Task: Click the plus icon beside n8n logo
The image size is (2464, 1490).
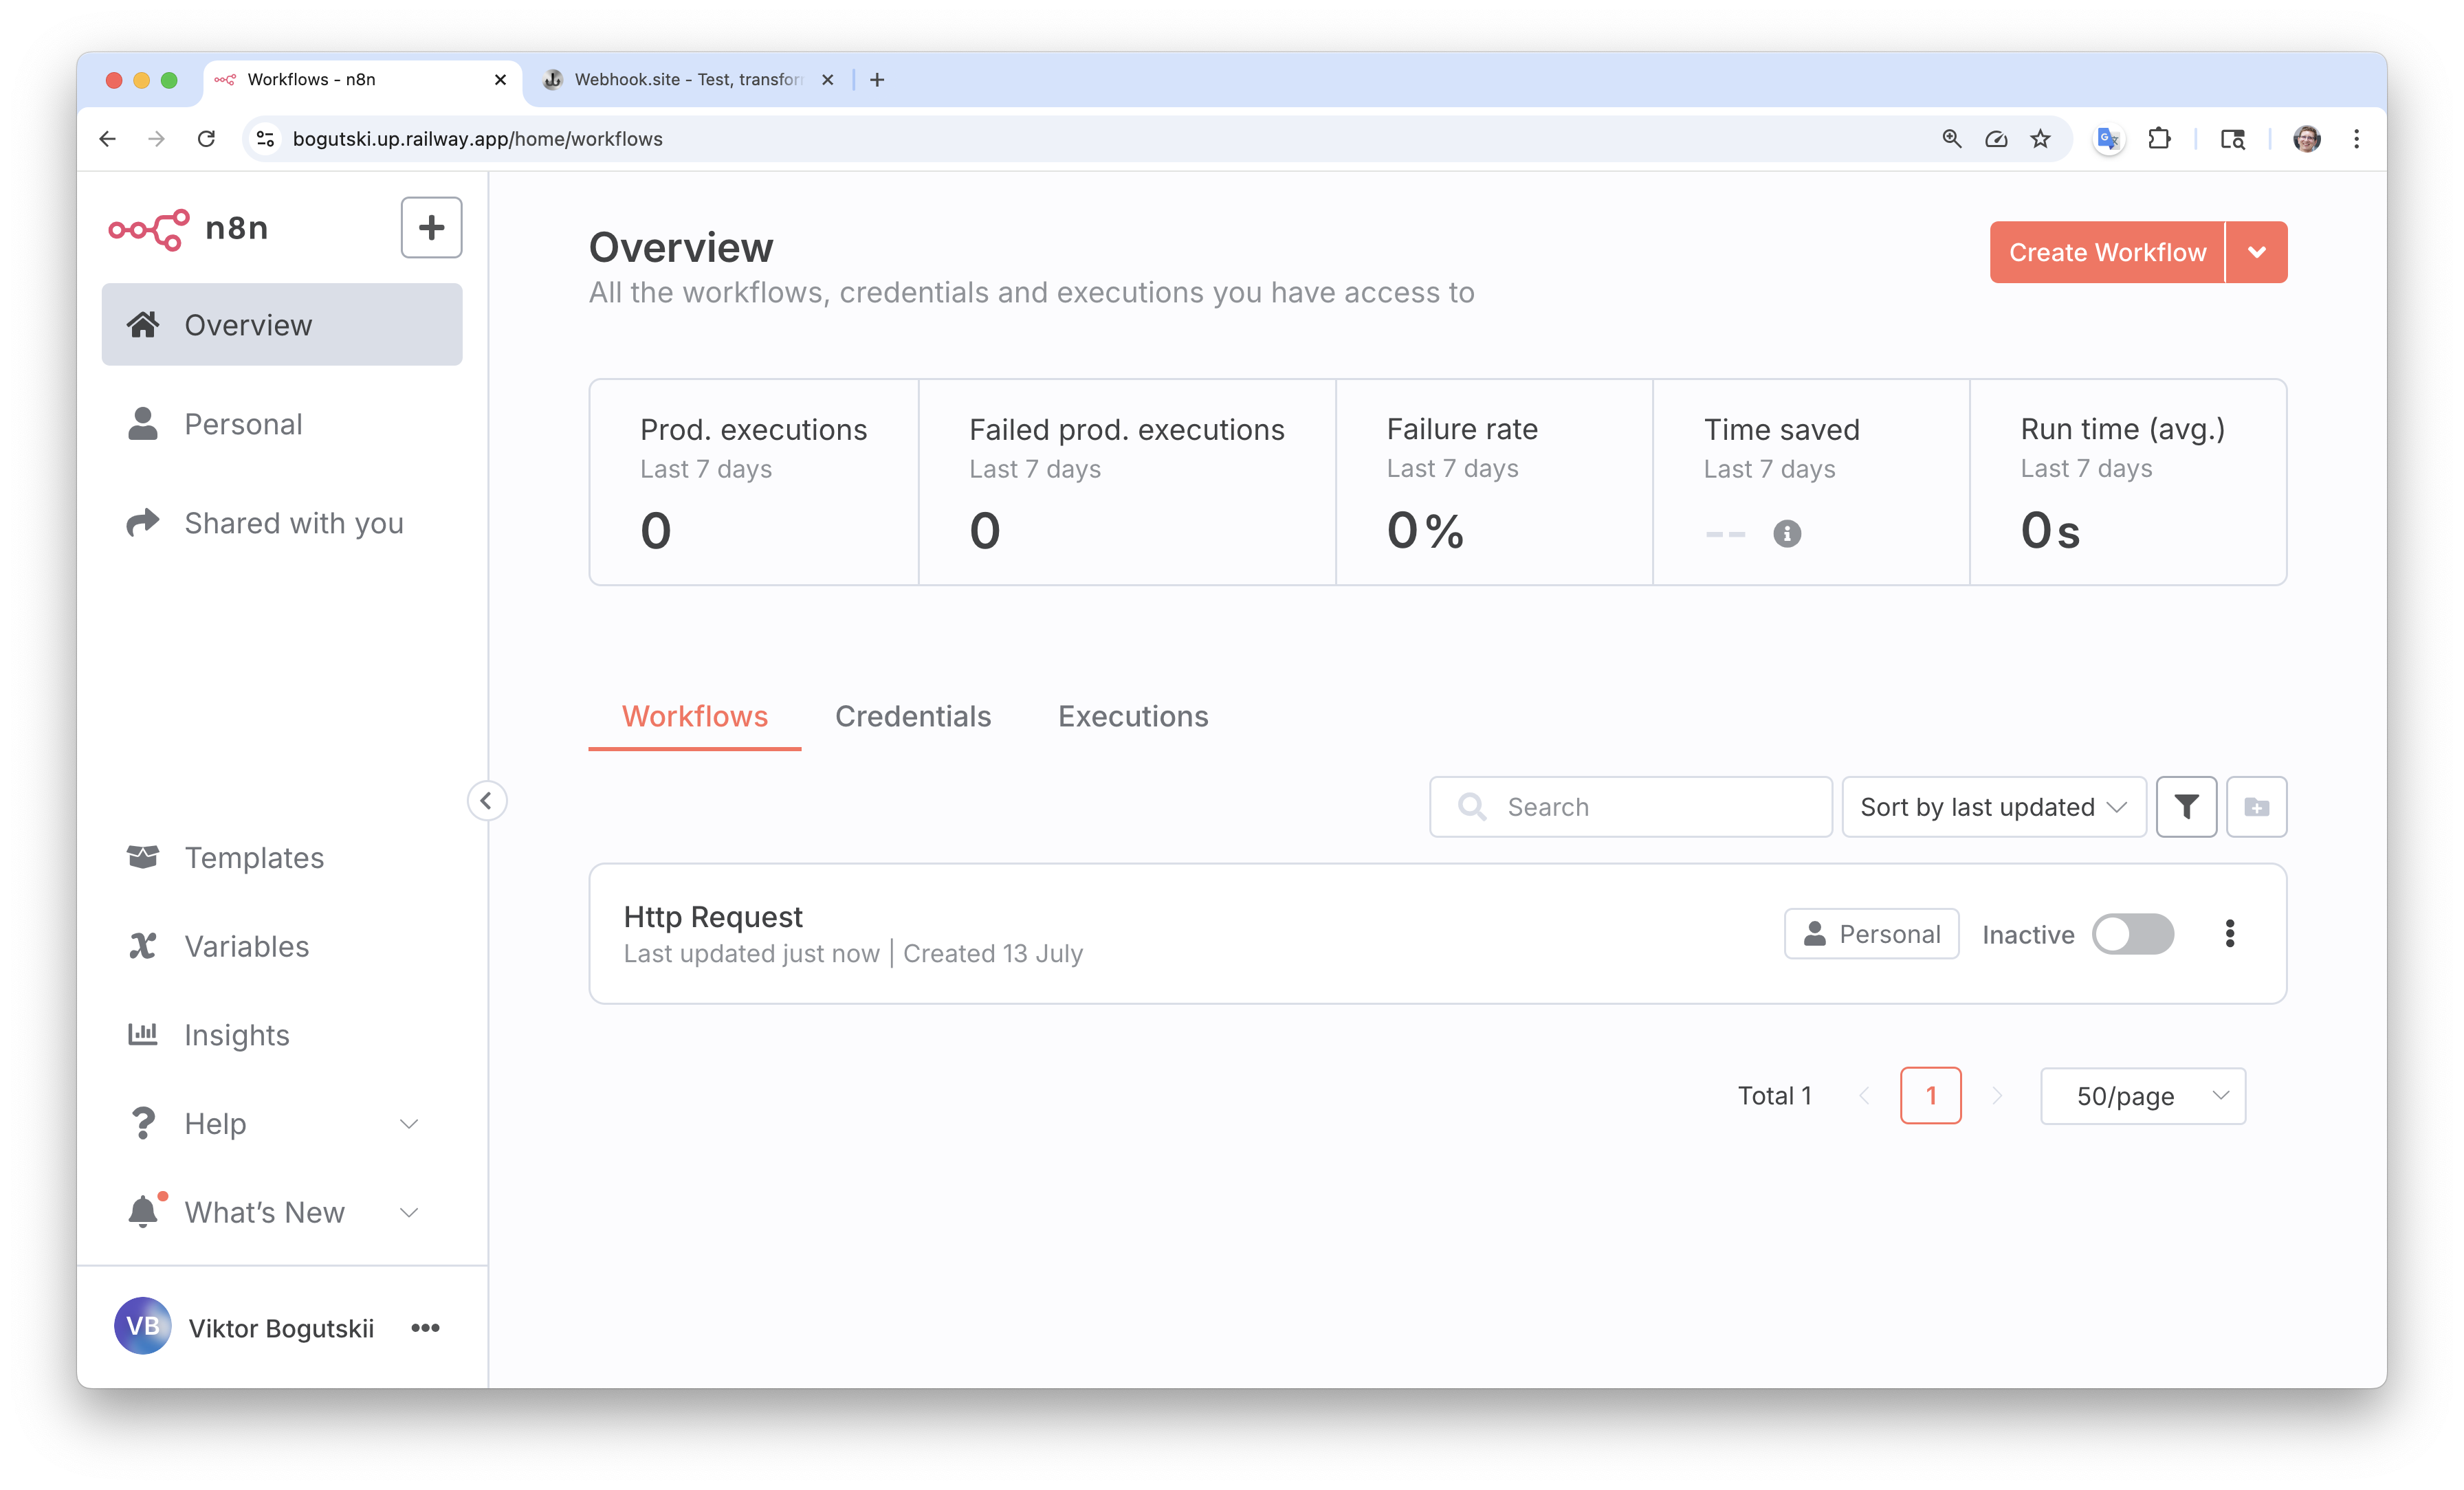Action: click(x=431, y=227)
